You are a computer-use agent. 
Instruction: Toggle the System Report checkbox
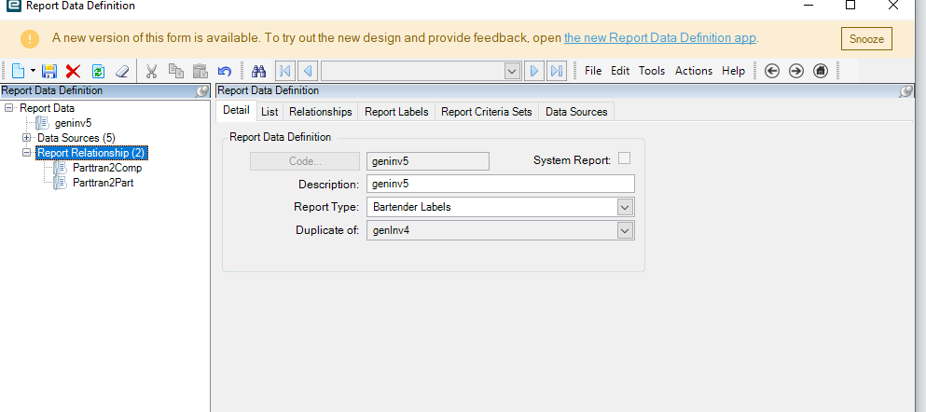click(625, 159)
